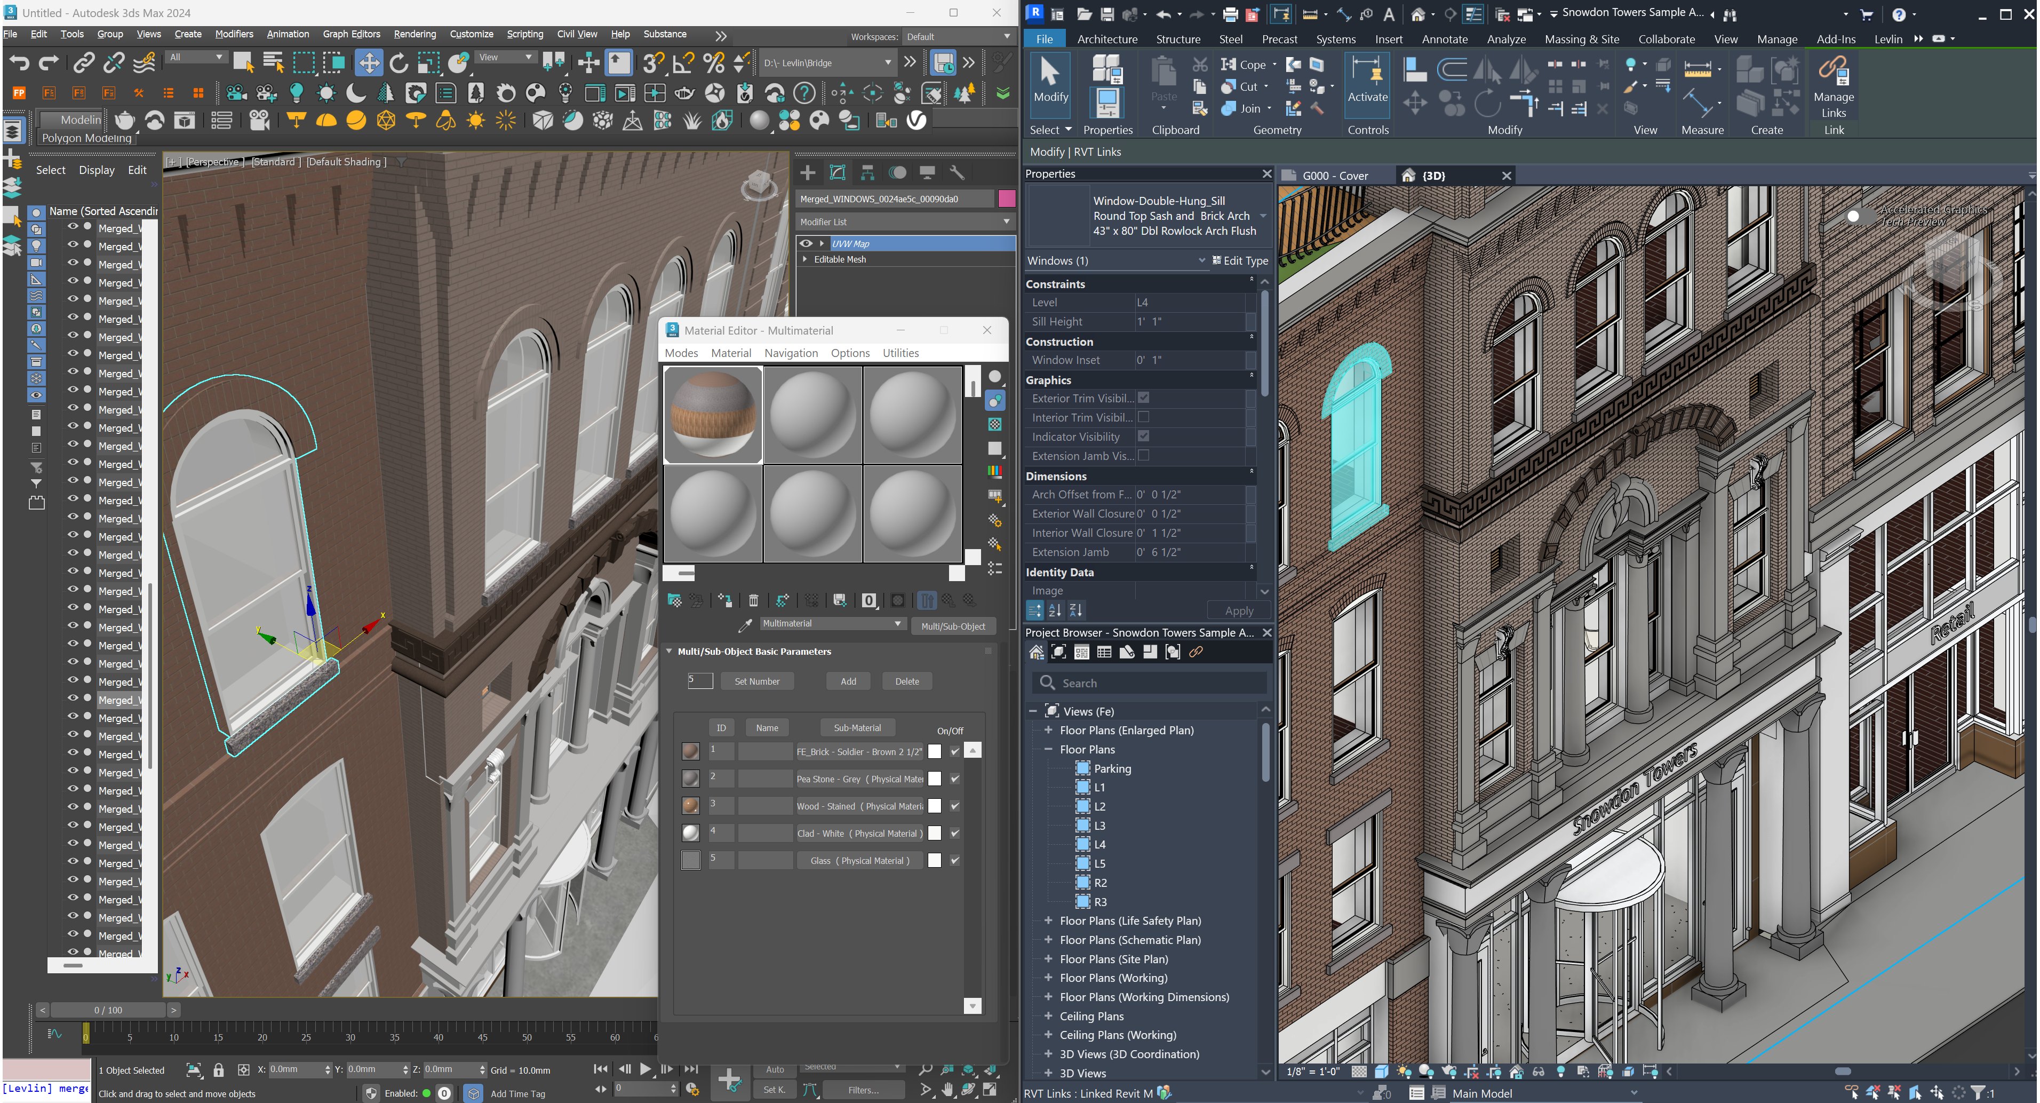Expand the Ceiling Plans tree node
Image resolution: width=2040 pixels, height=1103 pixels.
pyautogui.click(x=1048, y=1016)
